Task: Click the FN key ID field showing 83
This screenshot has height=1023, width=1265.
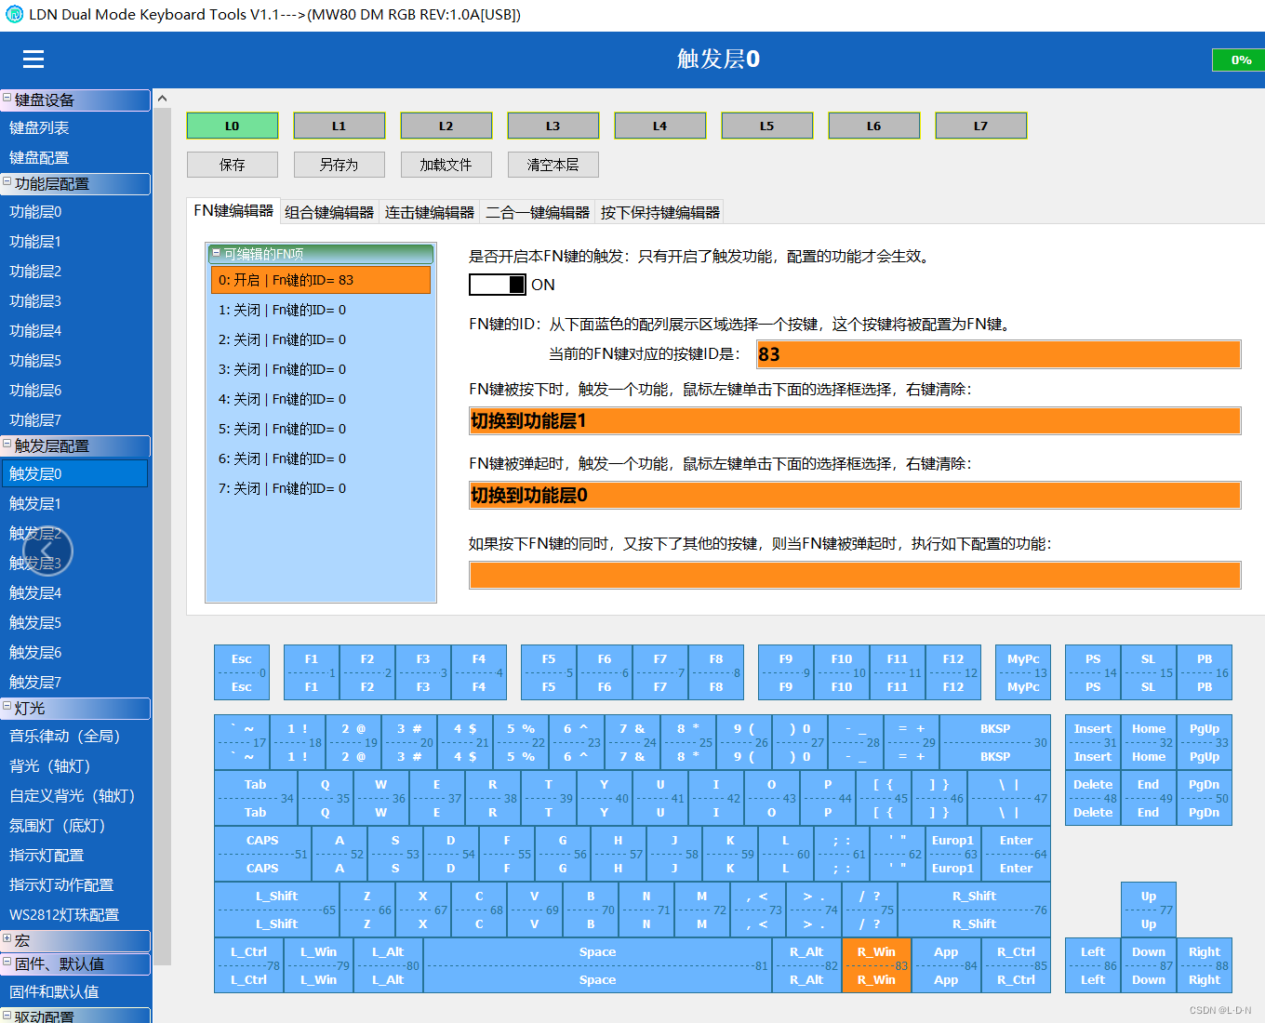Action: click(x=998, y=354)
